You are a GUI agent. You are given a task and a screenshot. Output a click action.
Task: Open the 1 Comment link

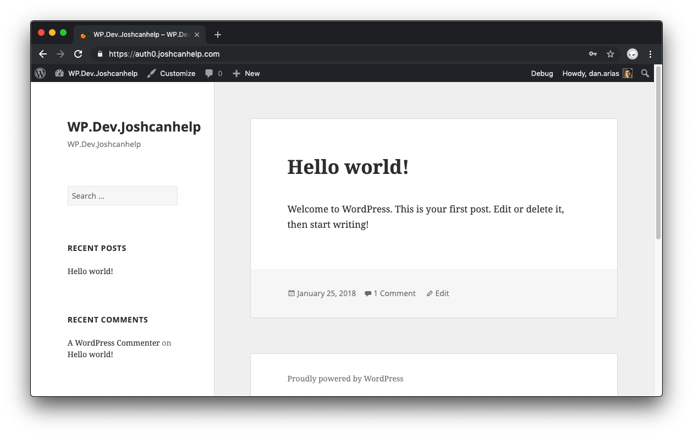(394, 293)
